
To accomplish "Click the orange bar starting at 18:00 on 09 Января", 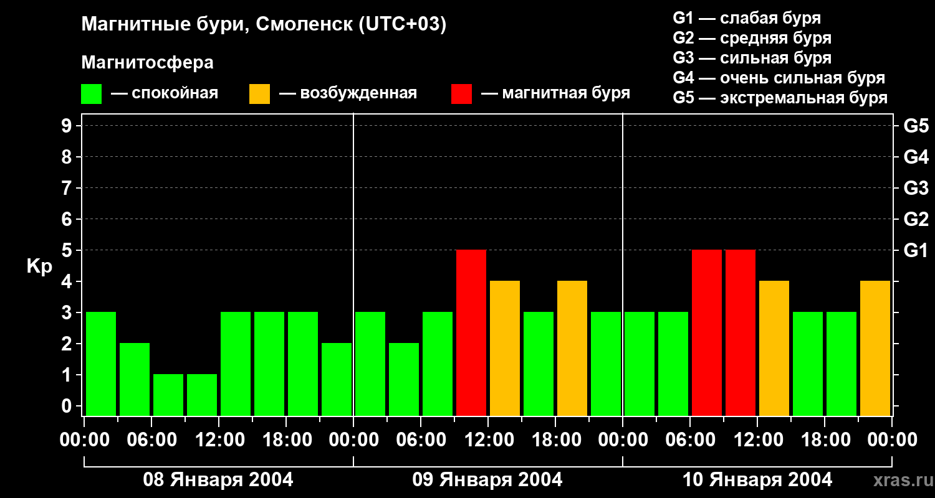I will tap(572, 349).
